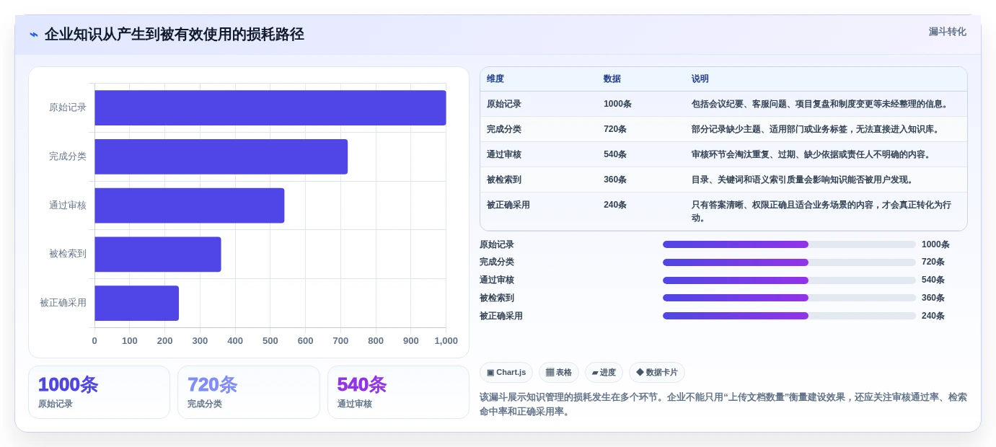Click the 360条 value in table
996x447 pixels.
click(615, 180)
